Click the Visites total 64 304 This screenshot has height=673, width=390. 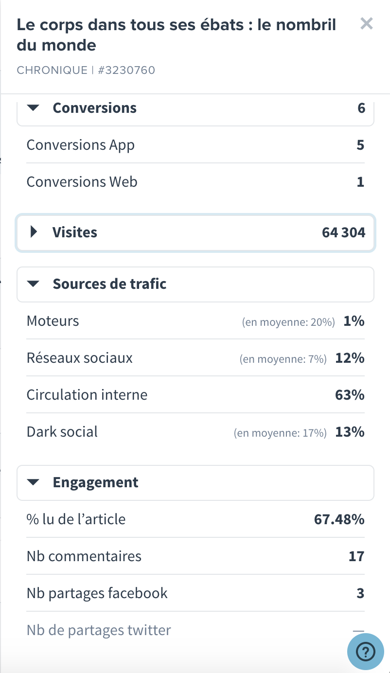pyautogui.click(x=343, y=232)
